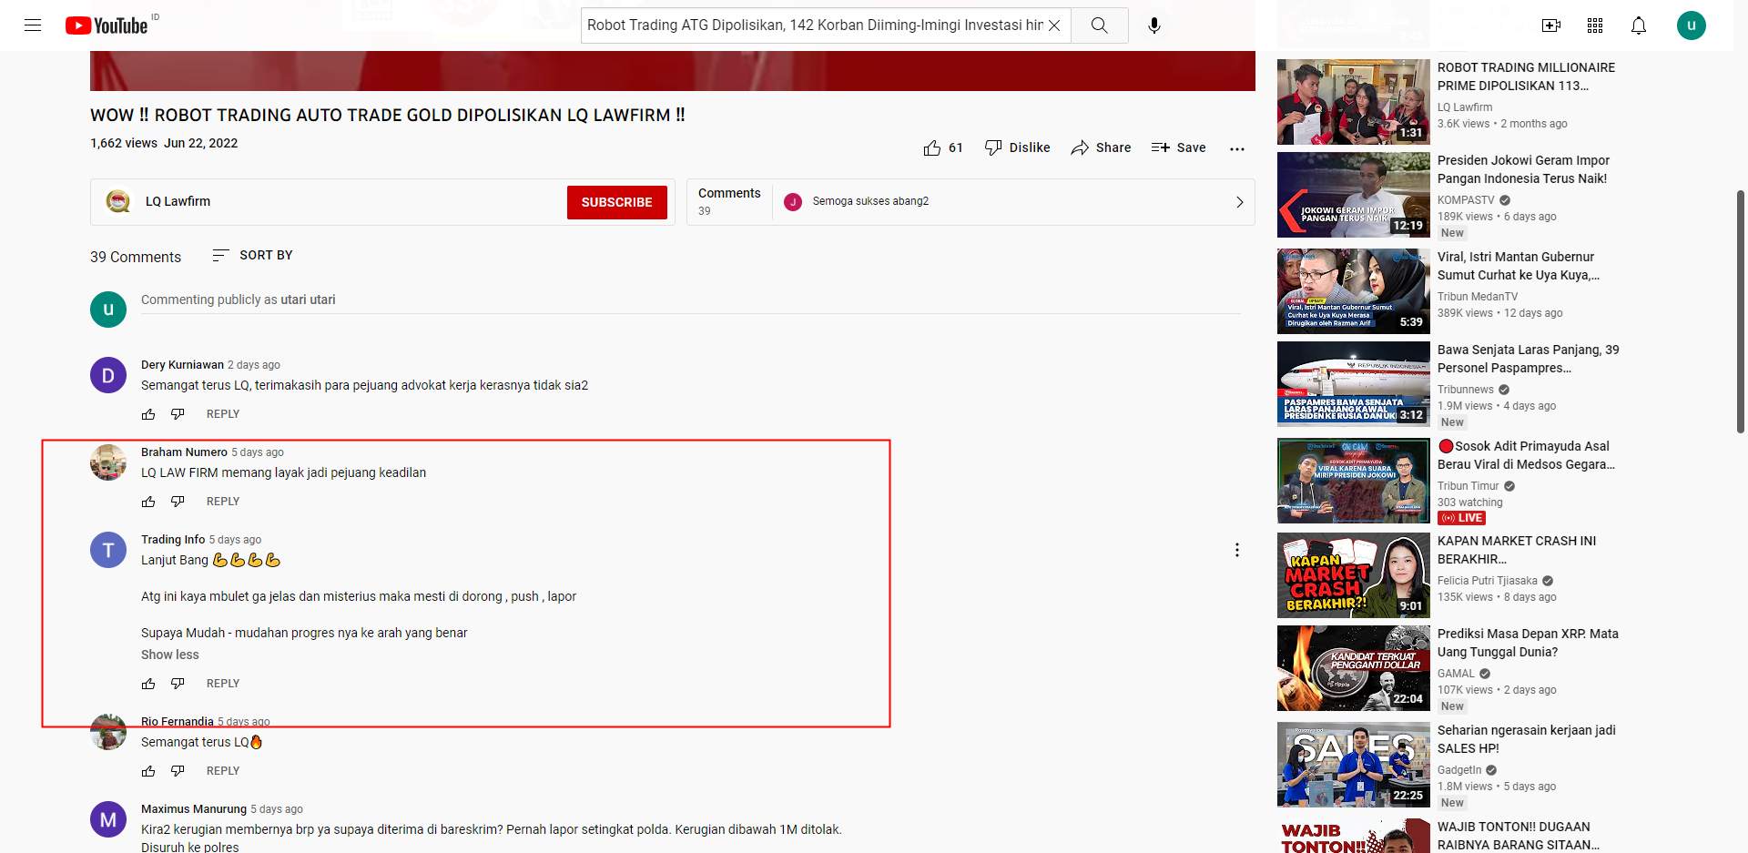Dislike Braham Numero's comment
This screenshot has width=1748, height=853.
[178, 502]
